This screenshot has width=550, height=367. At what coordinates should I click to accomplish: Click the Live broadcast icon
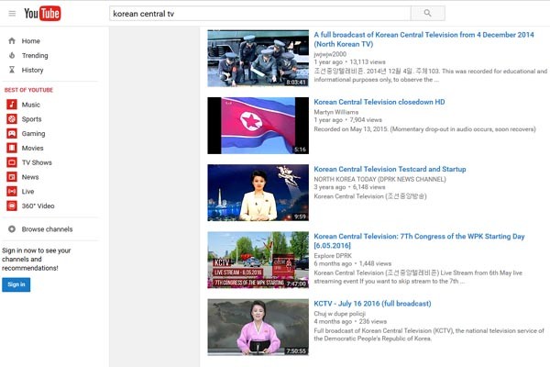[12, 192]
